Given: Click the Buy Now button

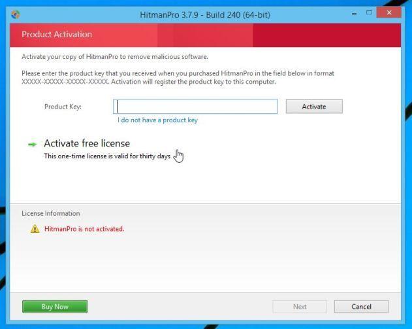Looking at the screenshot, I should (x=55, y=306).
